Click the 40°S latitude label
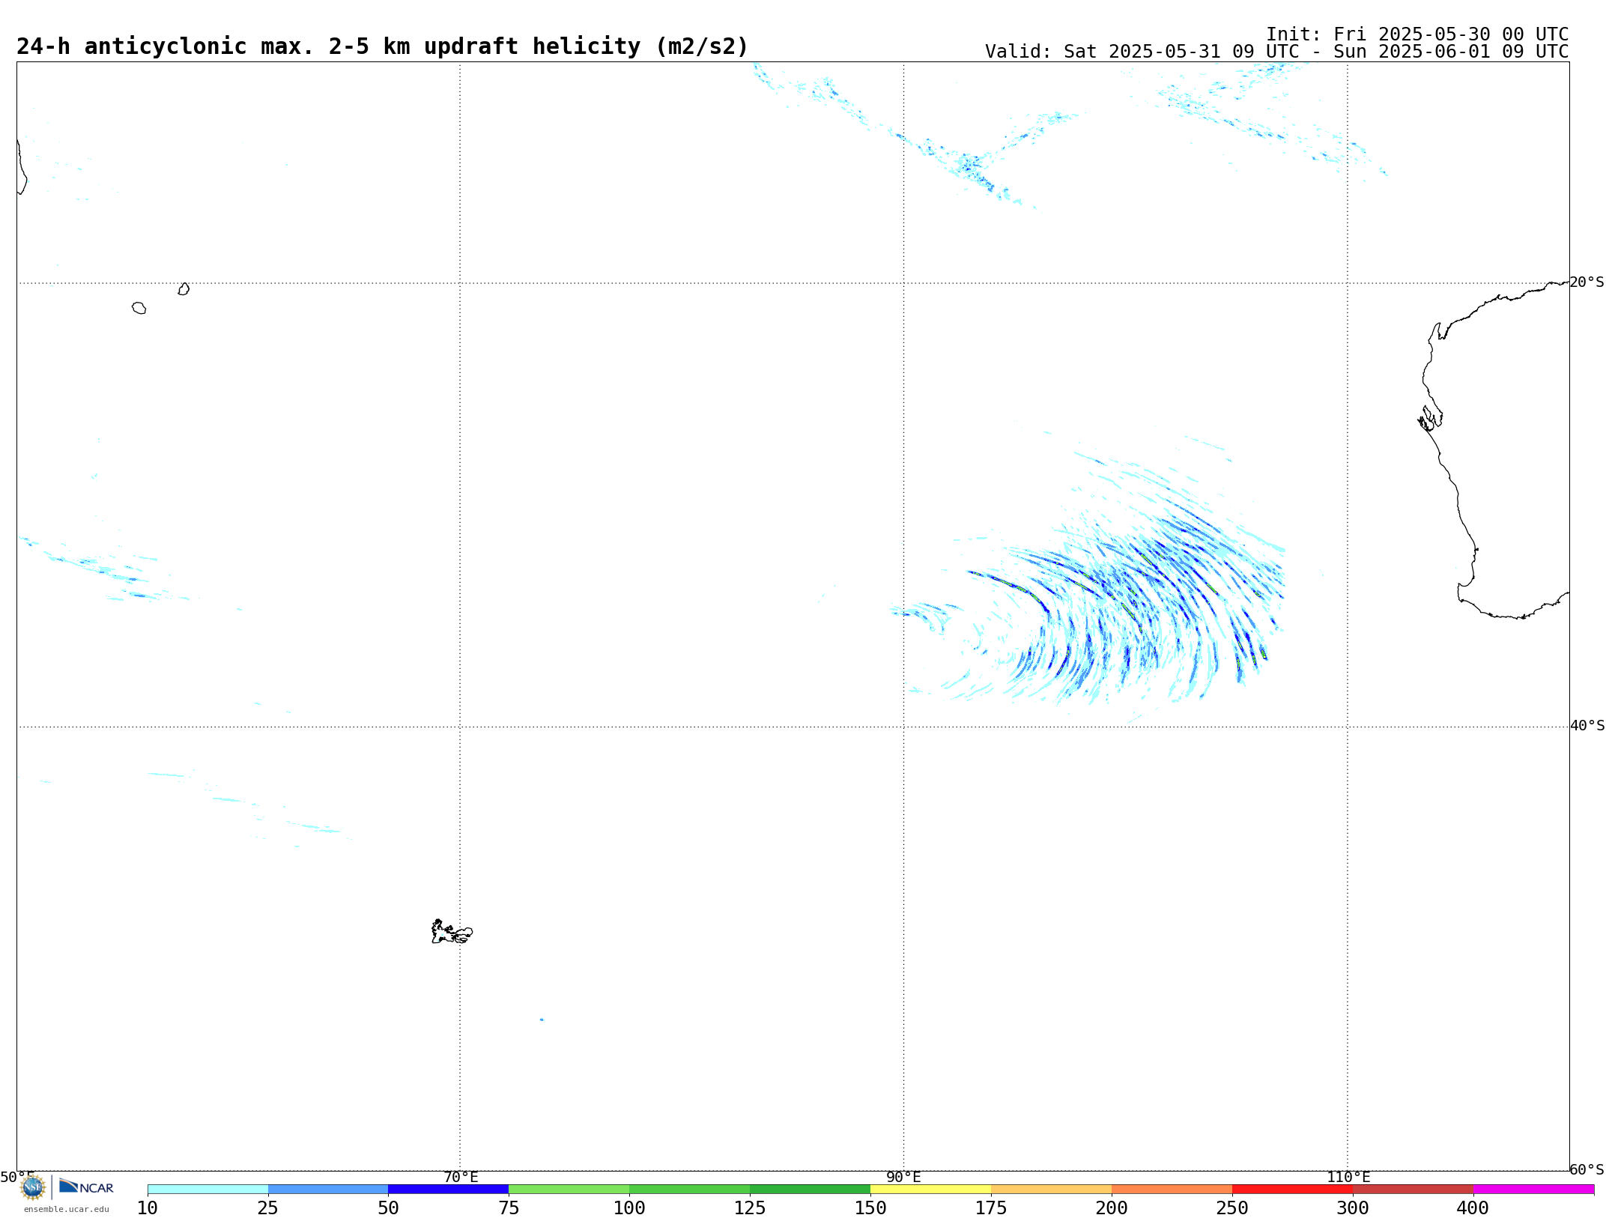The width and height of the screenshot is (1618, 1218). (x=1587, y=726)
